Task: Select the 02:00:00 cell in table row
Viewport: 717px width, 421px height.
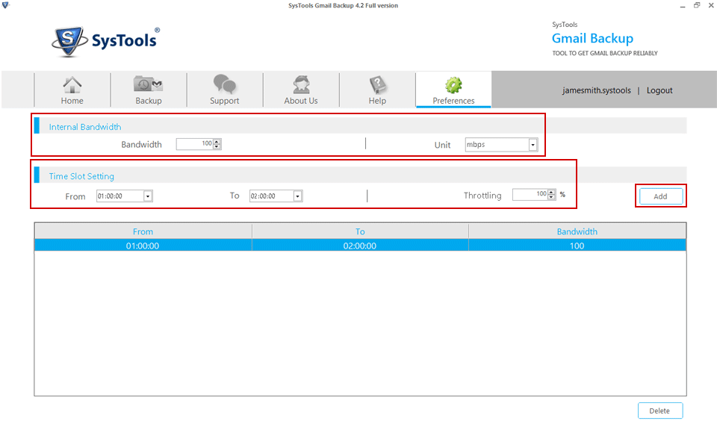Action: (360, 246)
